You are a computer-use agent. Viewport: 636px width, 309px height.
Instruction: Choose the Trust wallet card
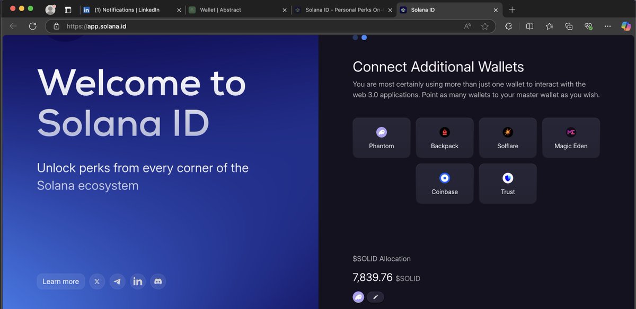[508, 184]
